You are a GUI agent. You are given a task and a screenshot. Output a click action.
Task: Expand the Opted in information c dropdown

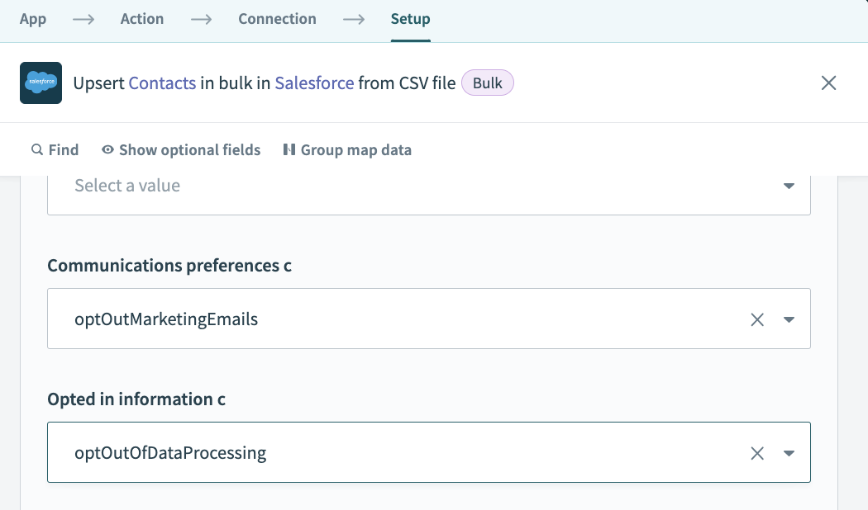point(789,453)
